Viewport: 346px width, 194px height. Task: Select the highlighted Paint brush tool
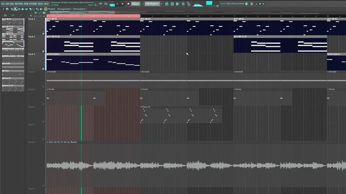(16, 9)
